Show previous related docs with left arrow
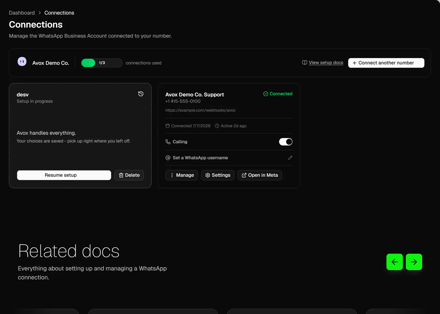 (x=395, y=262)
